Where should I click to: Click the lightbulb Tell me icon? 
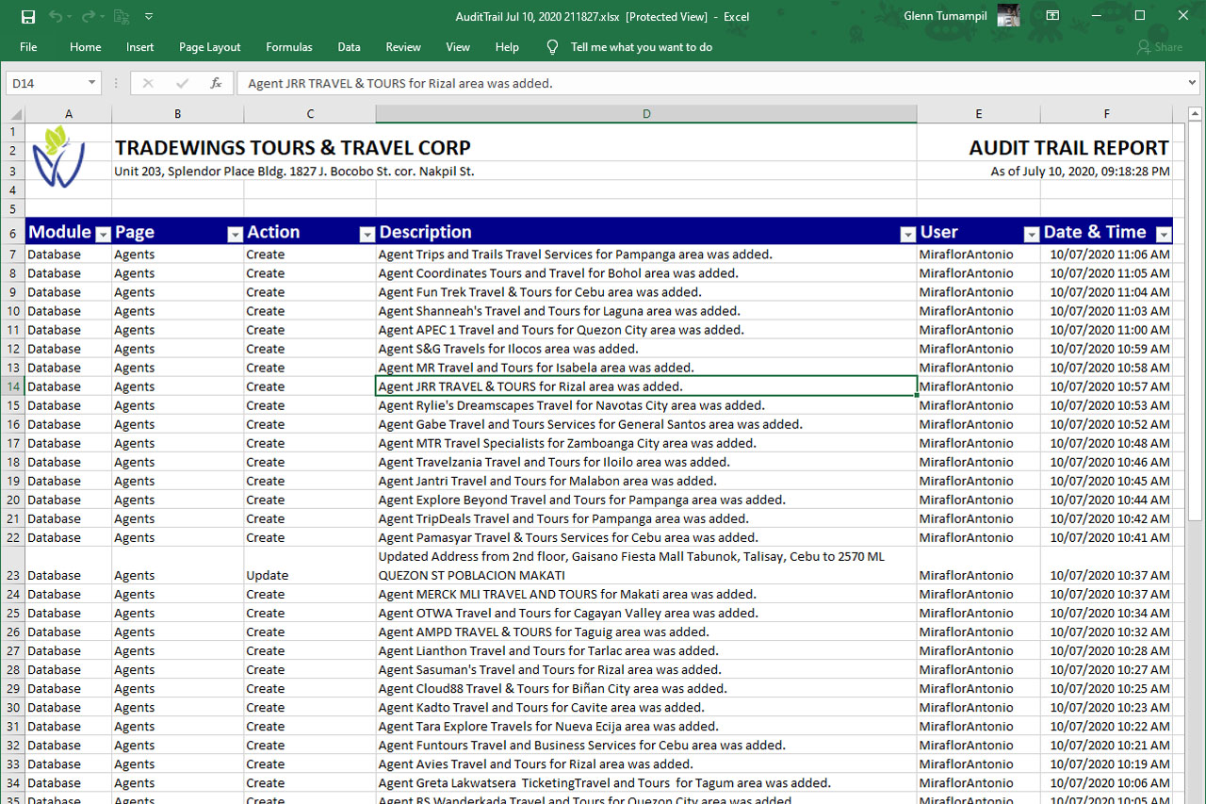click(x=552, y=47)
